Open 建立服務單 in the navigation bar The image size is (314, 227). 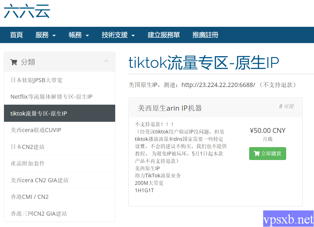(164, 35)
